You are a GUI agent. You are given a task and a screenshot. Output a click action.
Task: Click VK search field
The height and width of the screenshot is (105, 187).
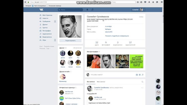[x=70, y=10]
